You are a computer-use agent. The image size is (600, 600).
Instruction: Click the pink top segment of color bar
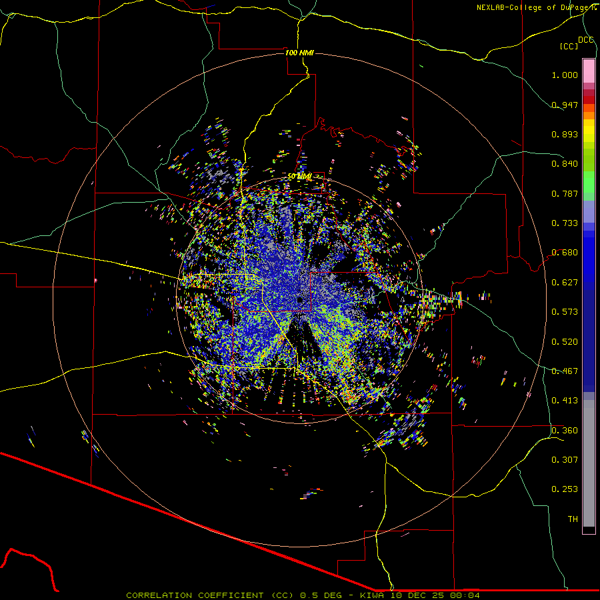[589, 71]
